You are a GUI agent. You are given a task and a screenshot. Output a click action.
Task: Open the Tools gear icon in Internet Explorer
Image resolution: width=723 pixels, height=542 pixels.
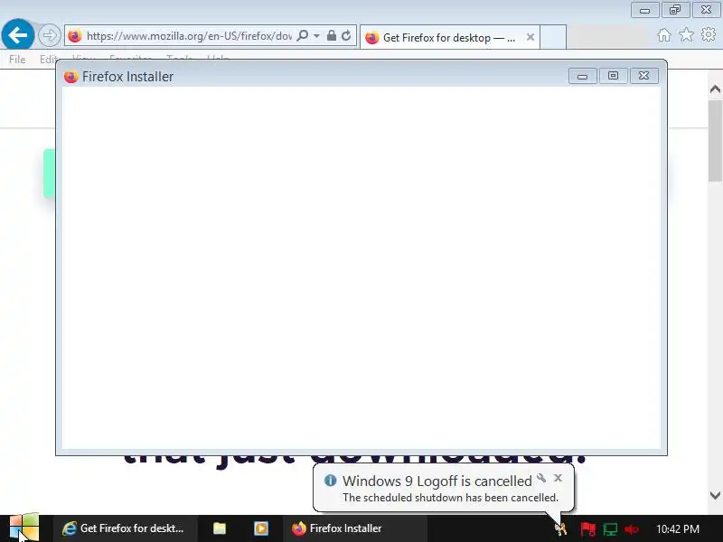709,34
